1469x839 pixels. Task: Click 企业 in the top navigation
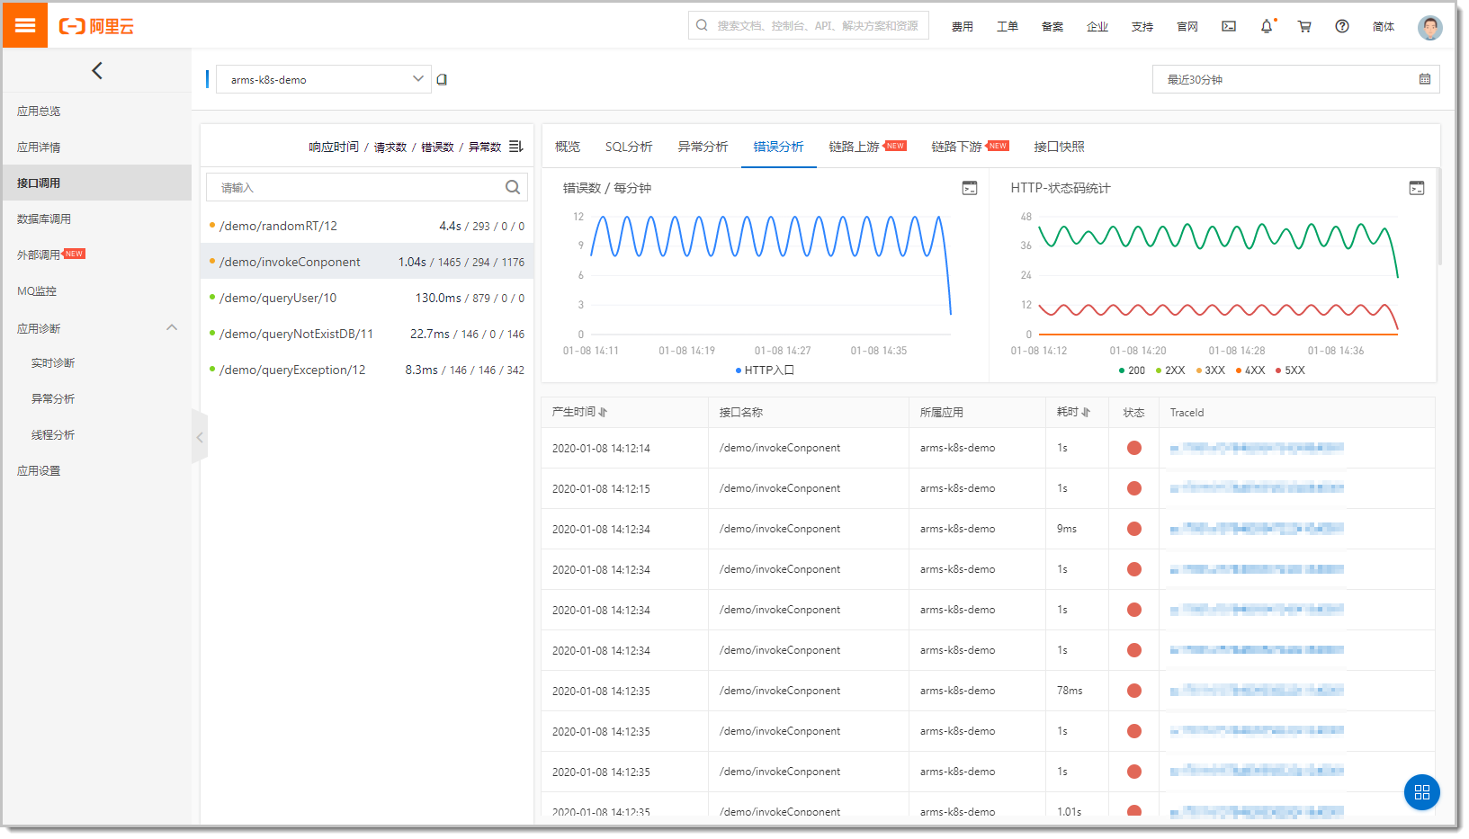click(1097, 27)
